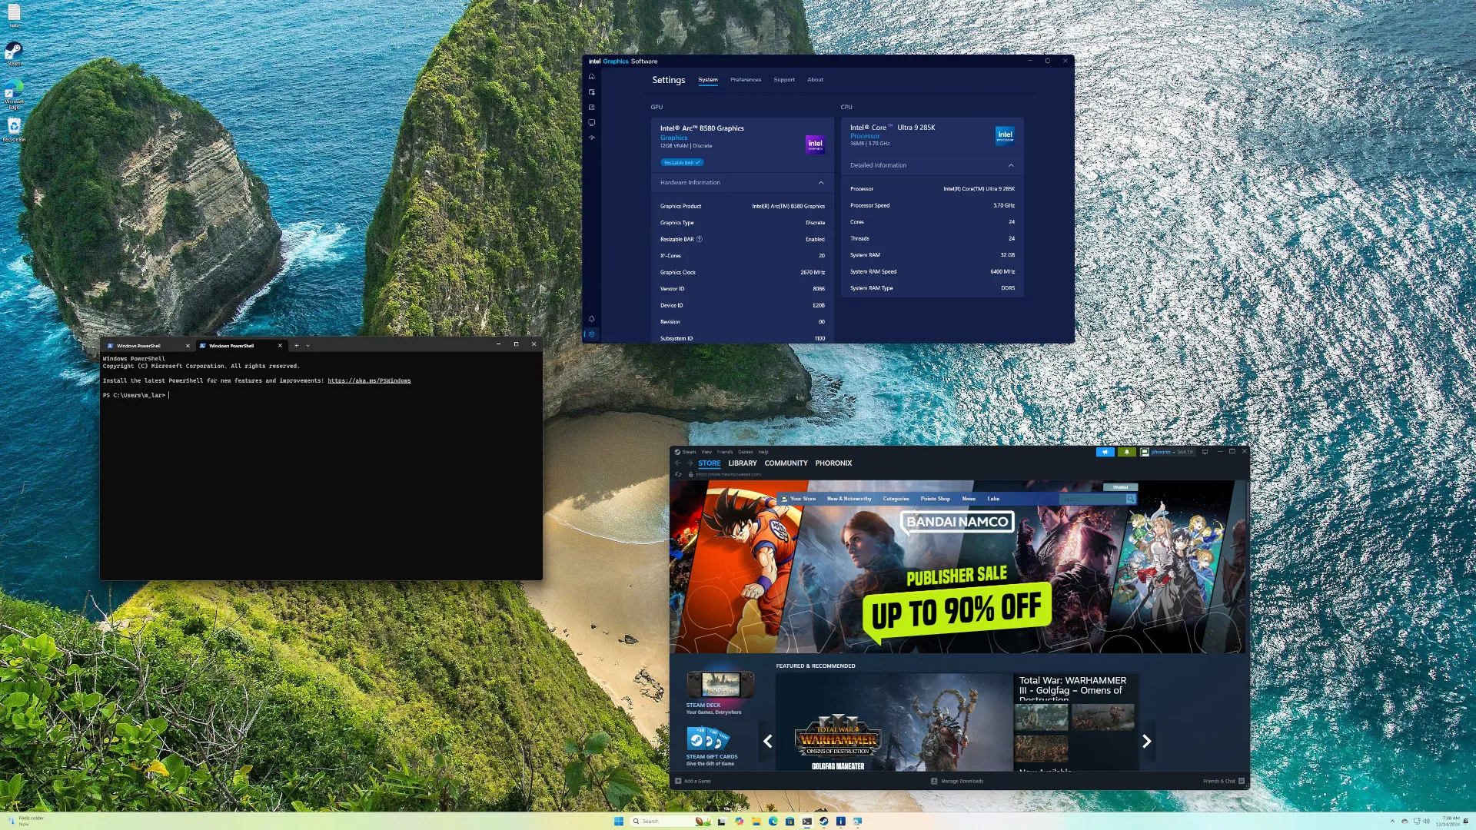Viewport: 1476px width, 830px height.
Task: Click Resizable BAR help question-mark icon
Action: (699, 239)
